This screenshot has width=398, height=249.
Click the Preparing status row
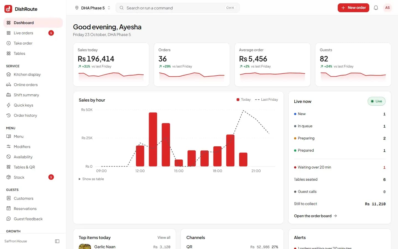(x=340, y=138)
